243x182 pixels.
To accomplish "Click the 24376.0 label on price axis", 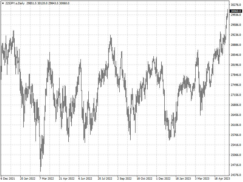I will coord(236,175).
